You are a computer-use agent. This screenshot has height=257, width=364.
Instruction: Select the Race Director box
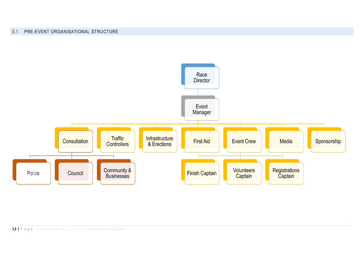coord(199,76)
